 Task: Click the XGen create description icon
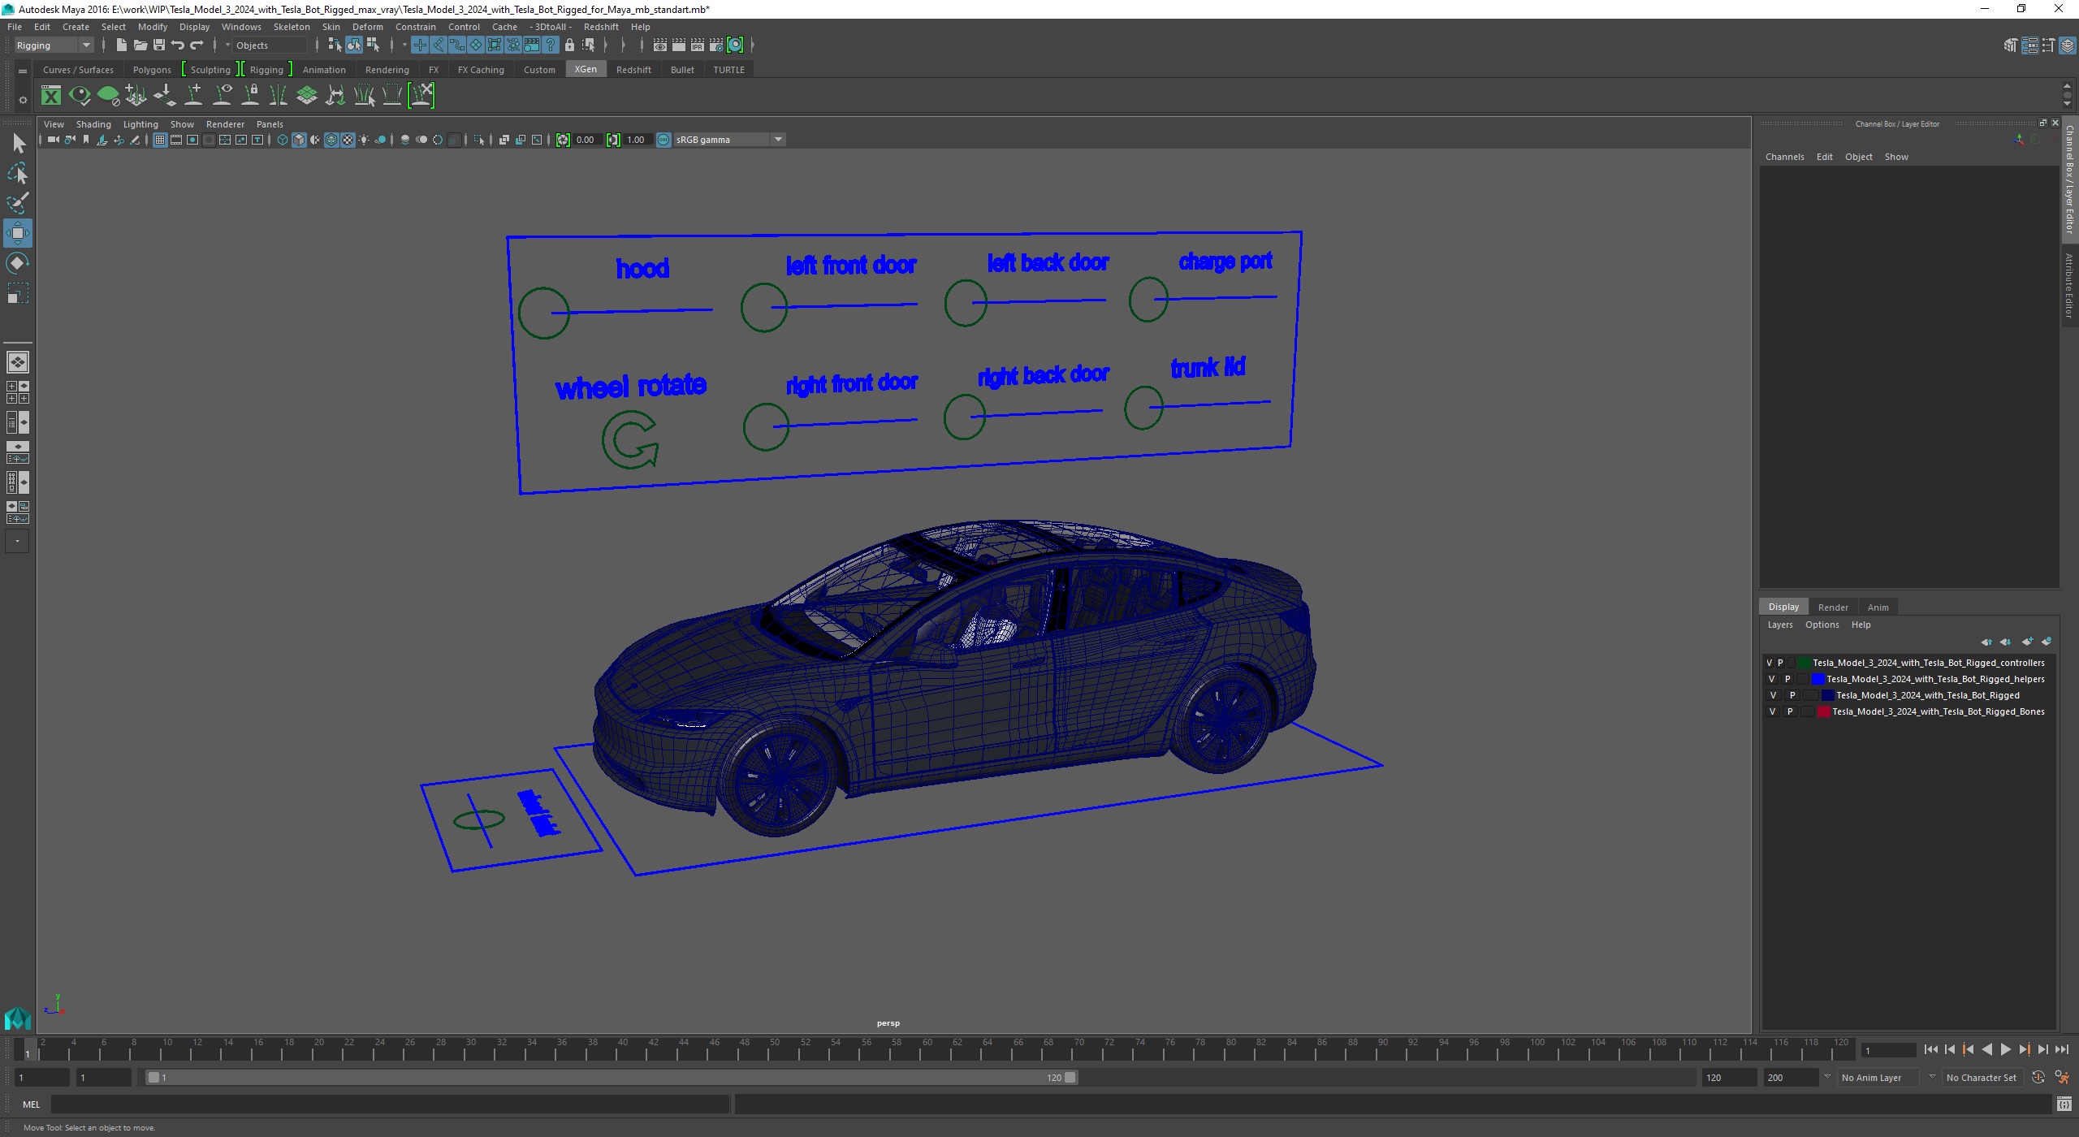(x=136, y=96)
